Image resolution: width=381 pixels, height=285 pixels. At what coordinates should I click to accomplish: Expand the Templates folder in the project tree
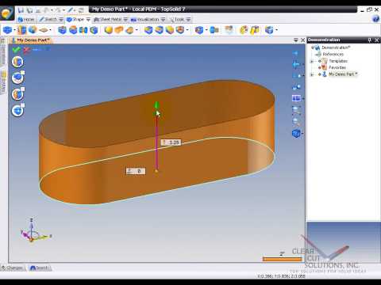pyautogui.click(x=312, y=61)
